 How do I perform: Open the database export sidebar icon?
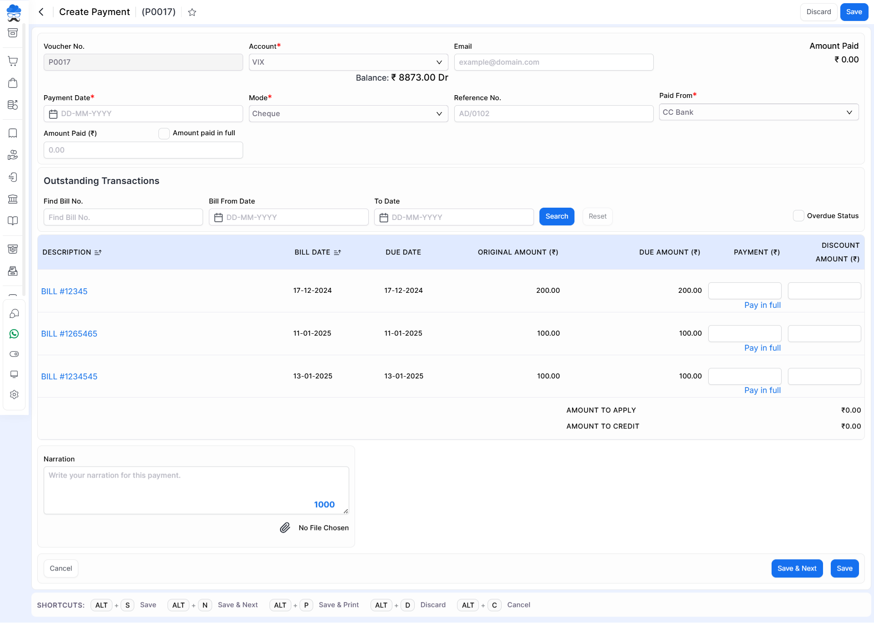tap(13, 105)
